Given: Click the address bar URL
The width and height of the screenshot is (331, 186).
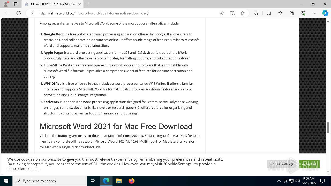Looking at the screenshot, I should tap(94, 13).
